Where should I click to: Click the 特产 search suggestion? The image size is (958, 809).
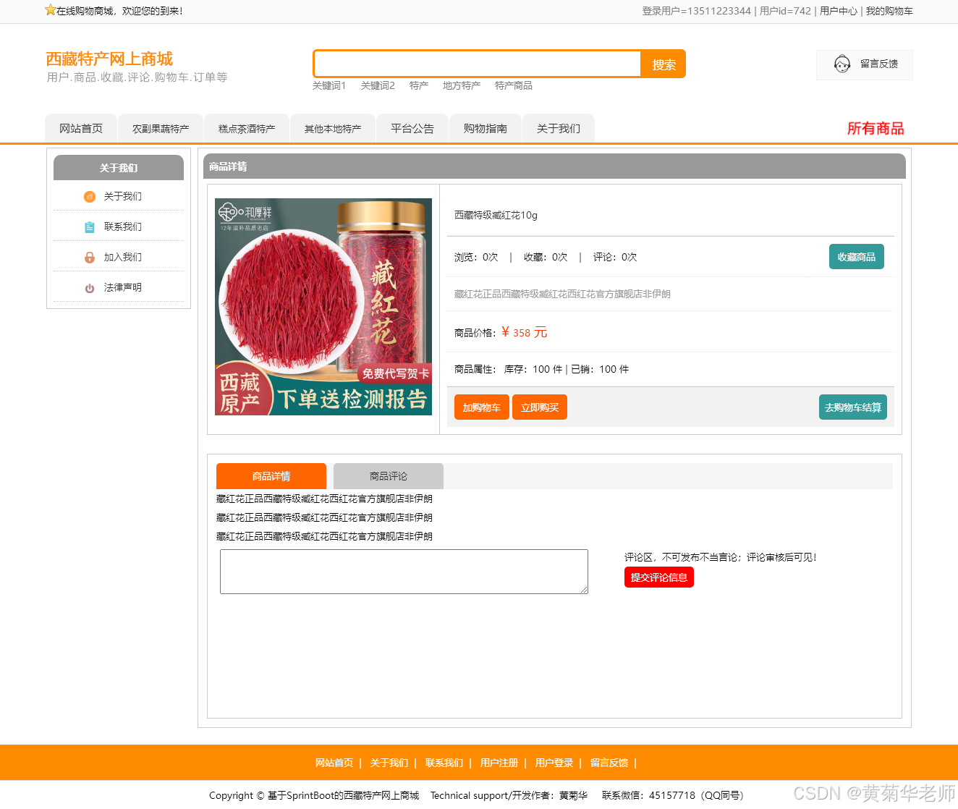(x=419, y=85)
